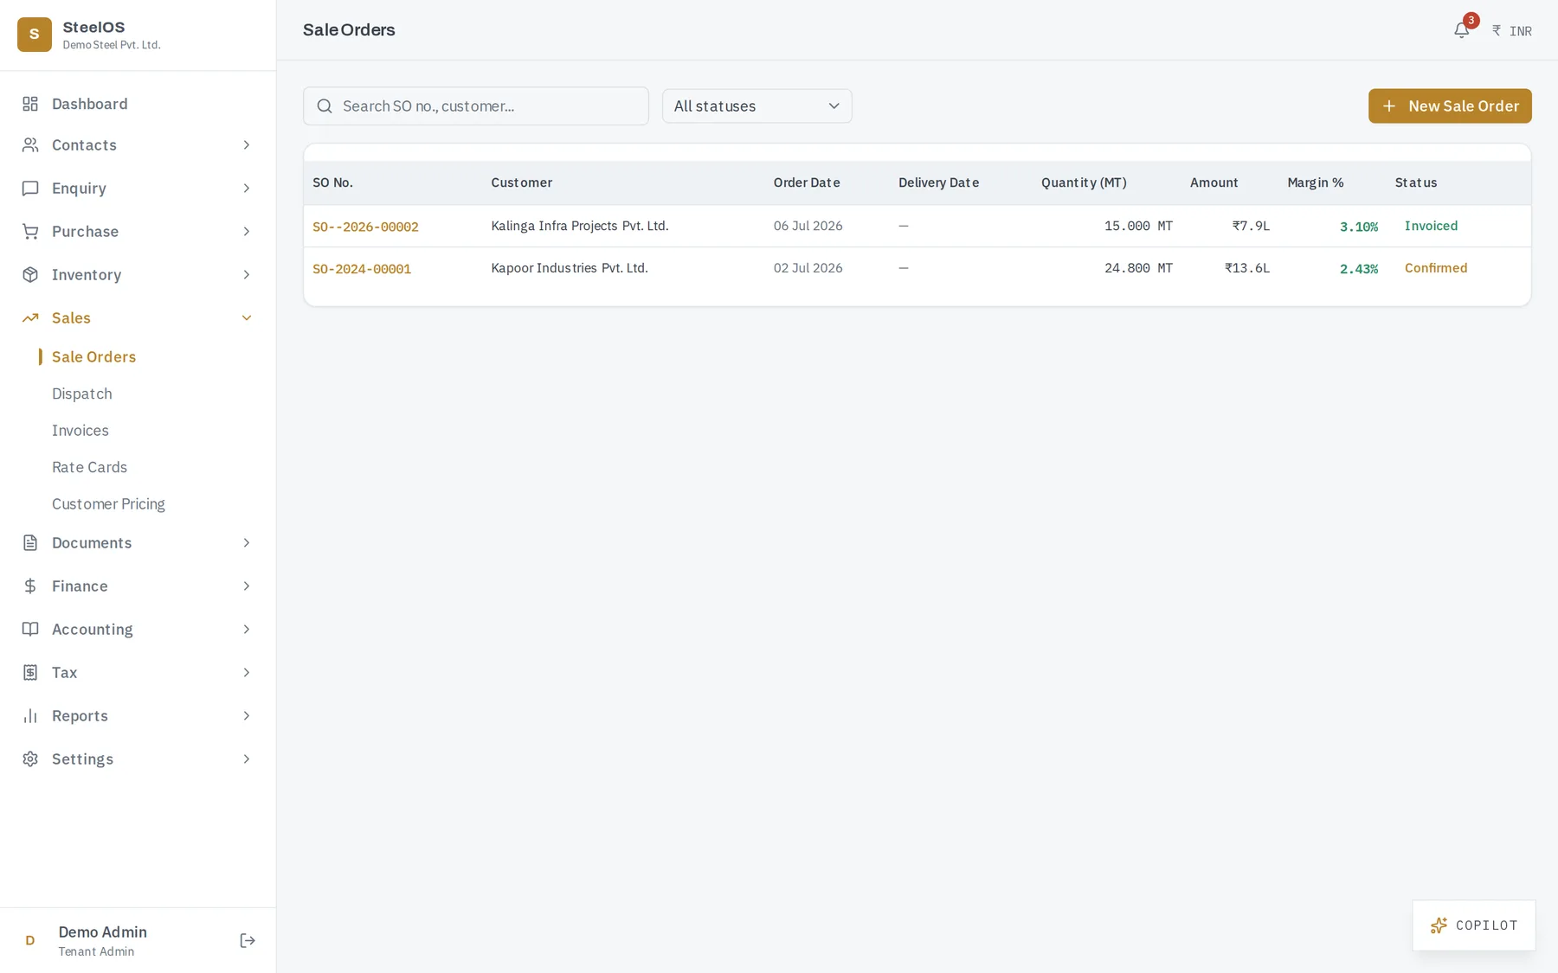Click the Contacts people icon

[30, 144]
